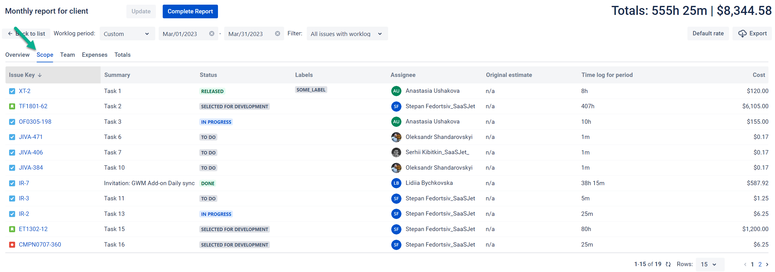Open the Rows per page dropdown
This screenshot has width=775, height=272.
tap(709, 265)
